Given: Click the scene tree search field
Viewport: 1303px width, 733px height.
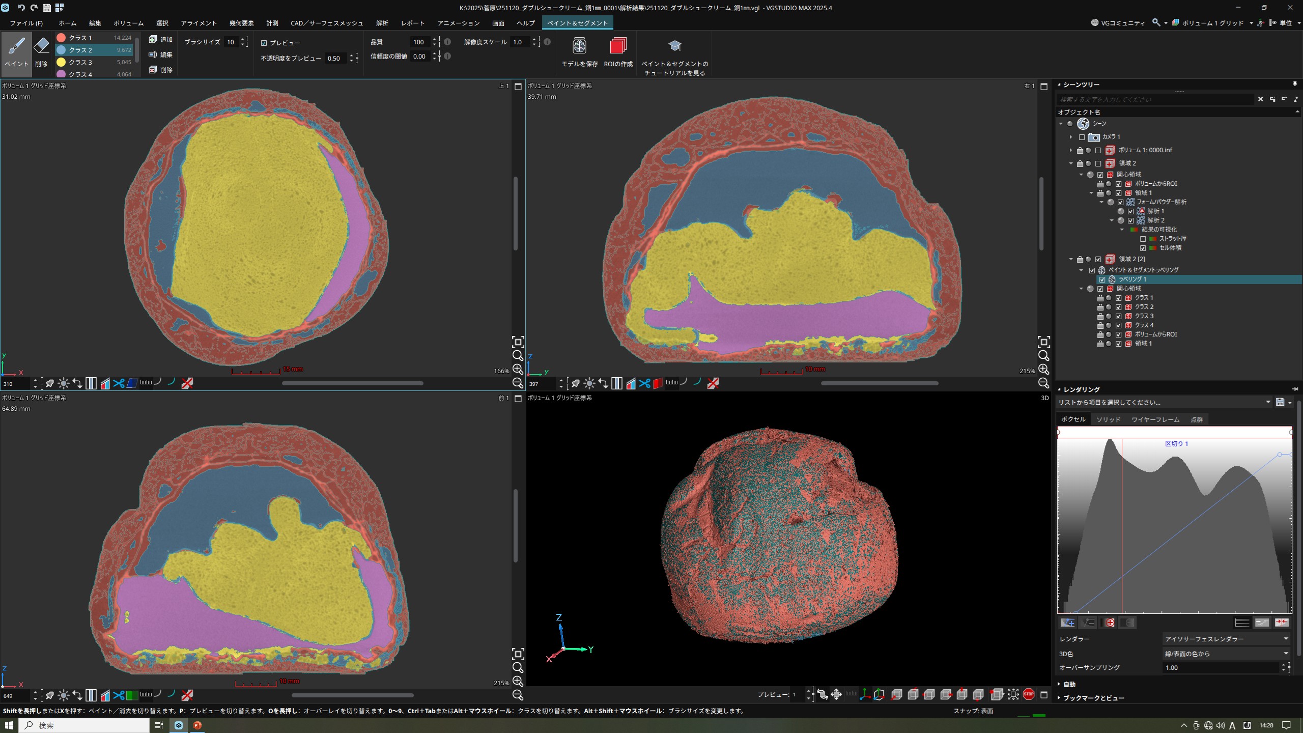Looking at the screenshot, I should point(1155,99).
